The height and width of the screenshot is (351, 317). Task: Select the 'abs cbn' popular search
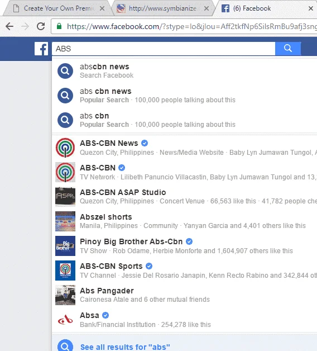coord(184,120)
